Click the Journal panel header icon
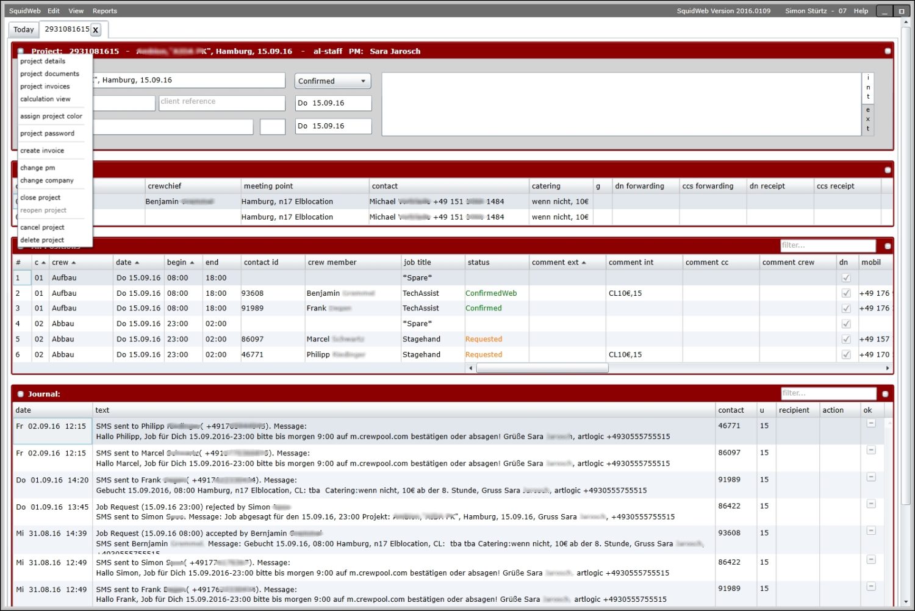The height and width of the screenshot is (611, 915). point(21,395)
